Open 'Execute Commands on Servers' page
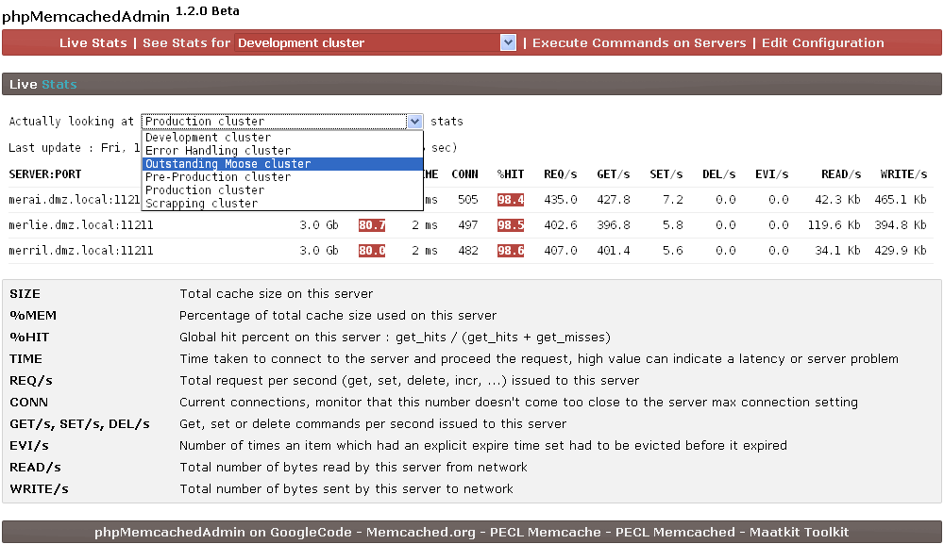944x544 pixels. click(x=639, y=42)
